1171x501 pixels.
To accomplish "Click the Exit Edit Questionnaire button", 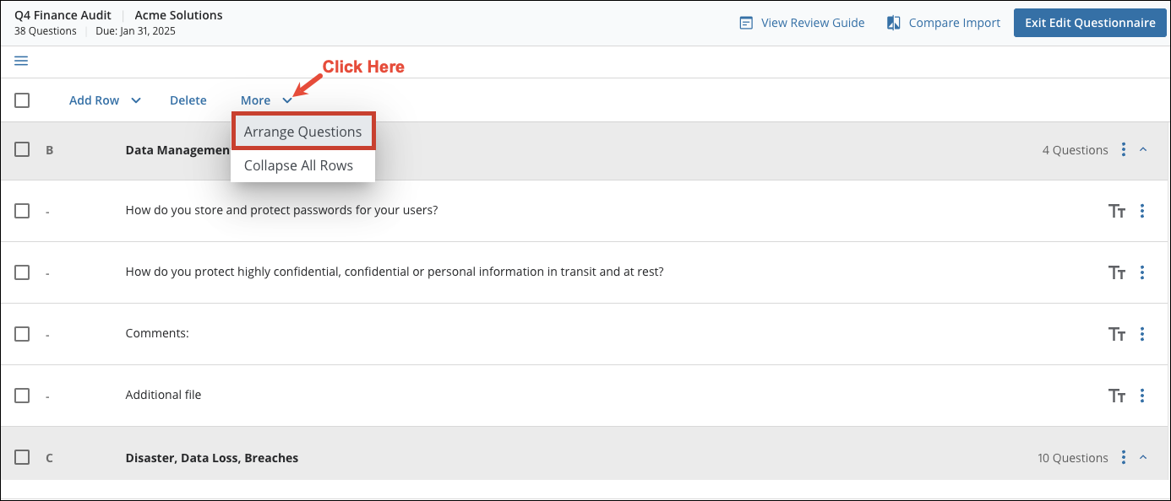I will tap(1090, 22).
